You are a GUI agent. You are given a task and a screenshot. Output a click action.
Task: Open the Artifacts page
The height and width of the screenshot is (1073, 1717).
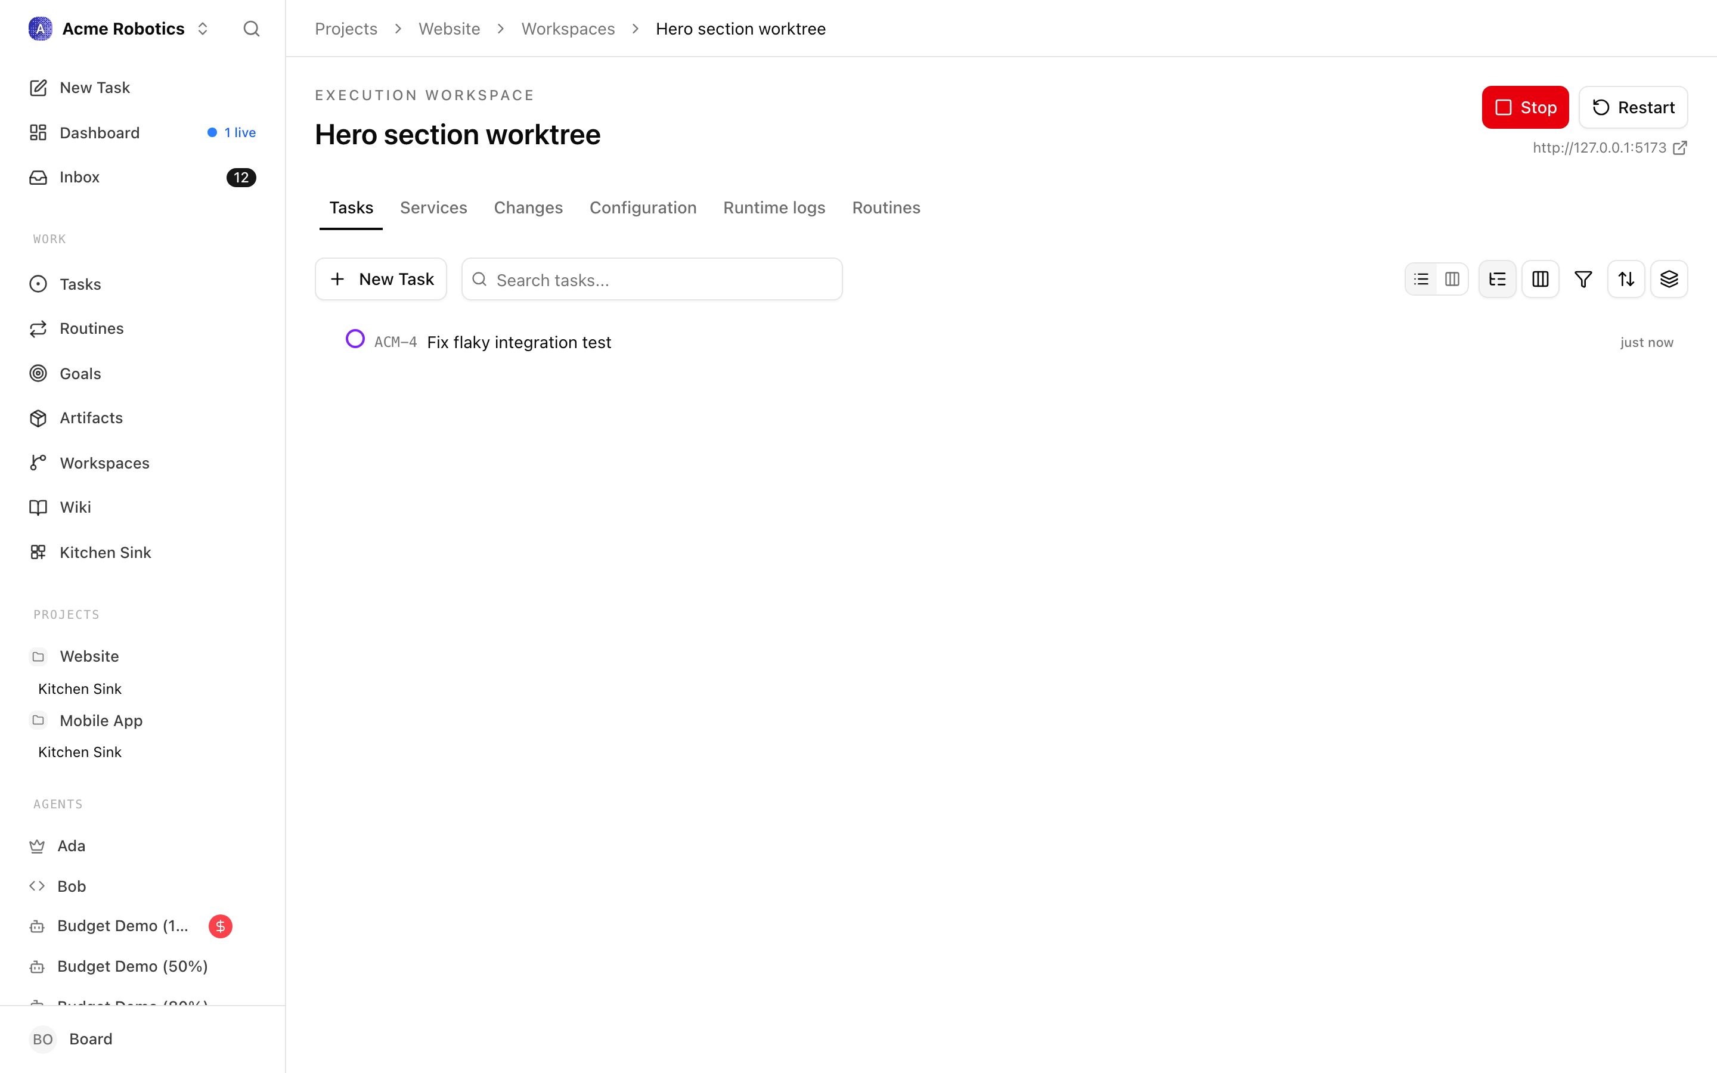coord(142,418)
